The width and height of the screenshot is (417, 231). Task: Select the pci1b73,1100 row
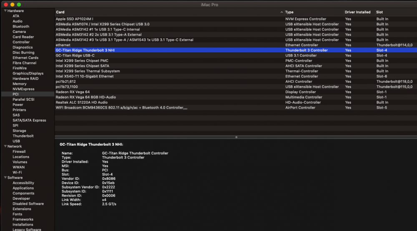tap(236, 87)
